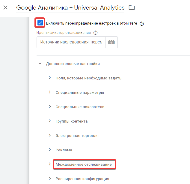Click the Междоменное отслеживание label
The width and height of the screenshot is (190, 184).
pos(84,165)
